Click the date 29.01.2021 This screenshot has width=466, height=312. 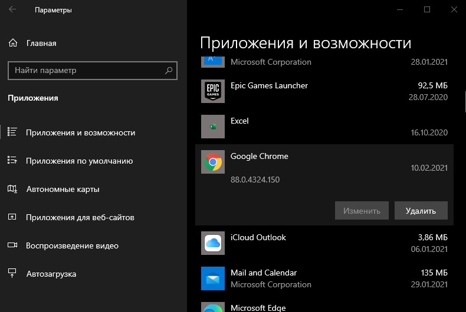[x=429, y=284]
